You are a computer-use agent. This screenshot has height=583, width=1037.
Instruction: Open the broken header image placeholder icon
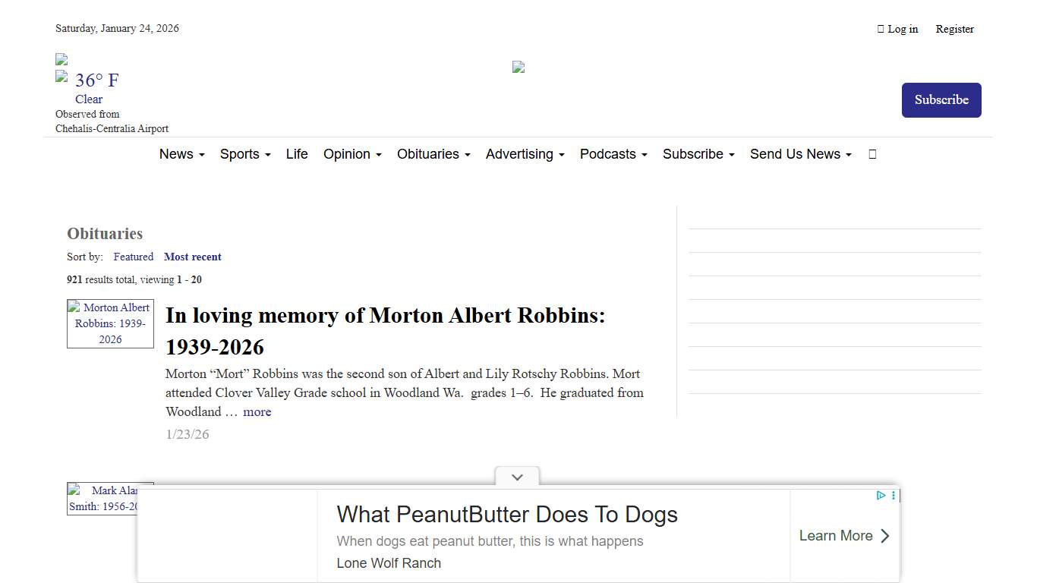point(518,67)
